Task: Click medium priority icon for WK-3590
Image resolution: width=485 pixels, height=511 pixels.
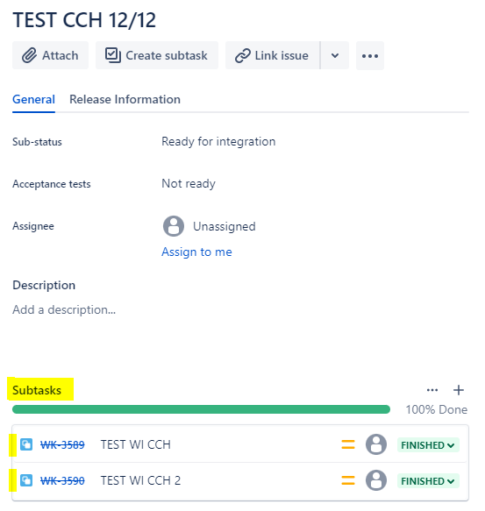Action: pyautogui.click(x=348, y=480)
